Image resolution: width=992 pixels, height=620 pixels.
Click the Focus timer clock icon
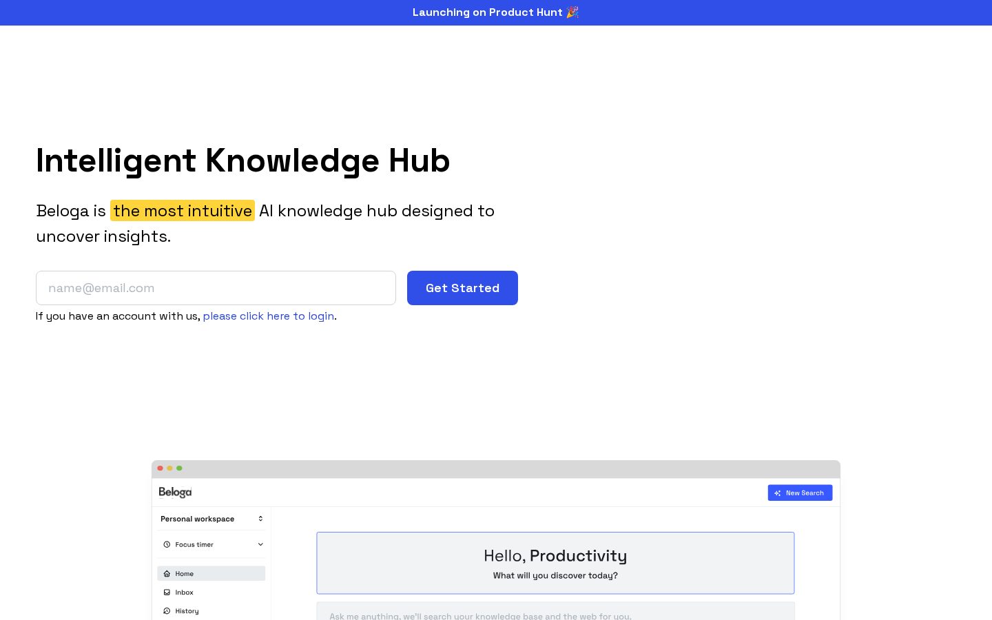tap(167, 544)
